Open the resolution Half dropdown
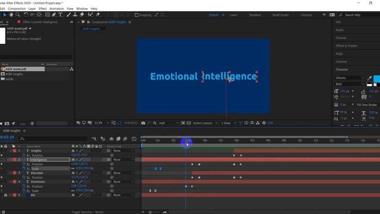 point(169,123)
